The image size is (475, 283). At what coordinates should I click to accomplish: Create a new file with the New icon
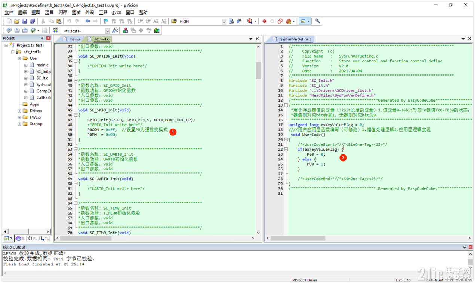pyautogui.click(x=9, y=21)
